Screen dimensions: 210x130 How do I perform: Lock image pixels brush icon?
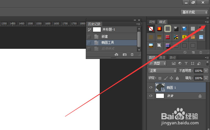pos(166,78)
